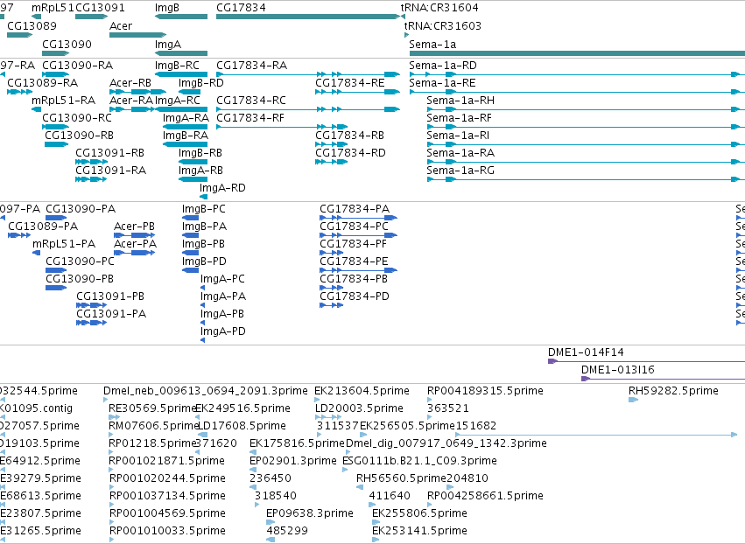The height and width of the screenshot is (544, 745).
Task: Click the Sema-1a gene label
Action: (432, 44)
